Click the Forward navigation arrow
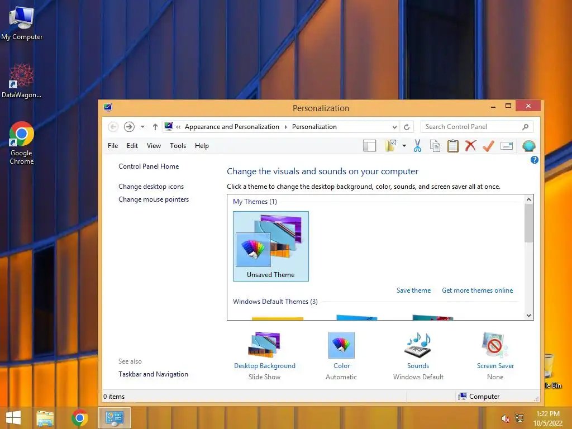Screen dimensions: 572x429 click(x=129, y=127)
